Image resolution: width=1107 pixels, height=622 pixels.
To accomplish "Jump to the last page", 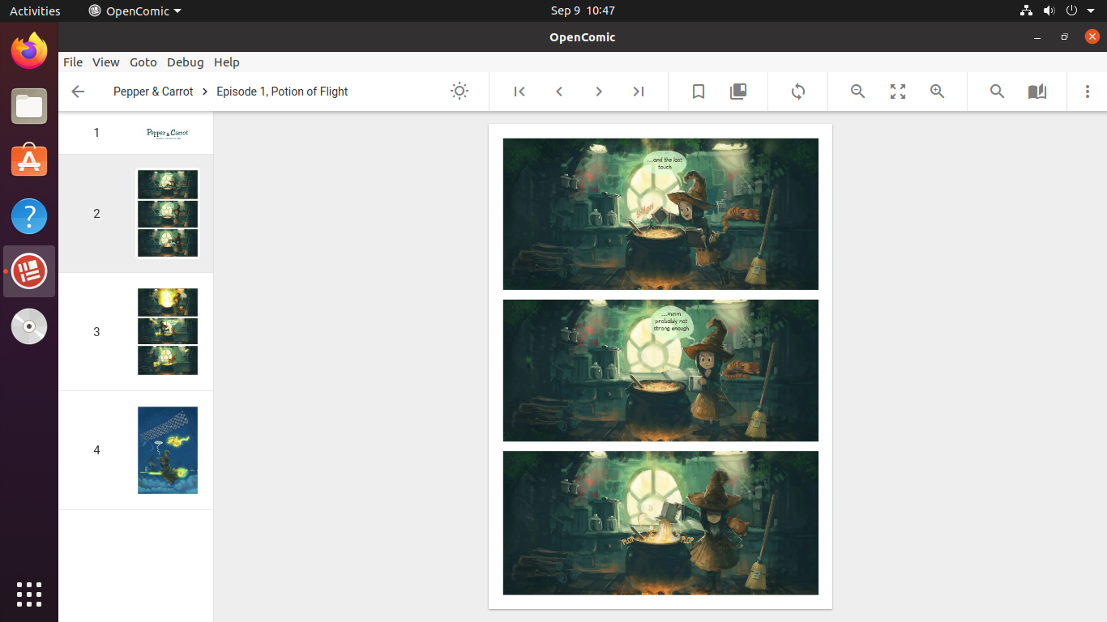I will 639,92.
